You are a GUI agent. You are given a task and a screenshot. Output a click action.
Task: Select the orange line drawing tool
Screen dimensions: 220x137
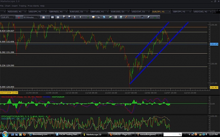(x=126, y=17)
